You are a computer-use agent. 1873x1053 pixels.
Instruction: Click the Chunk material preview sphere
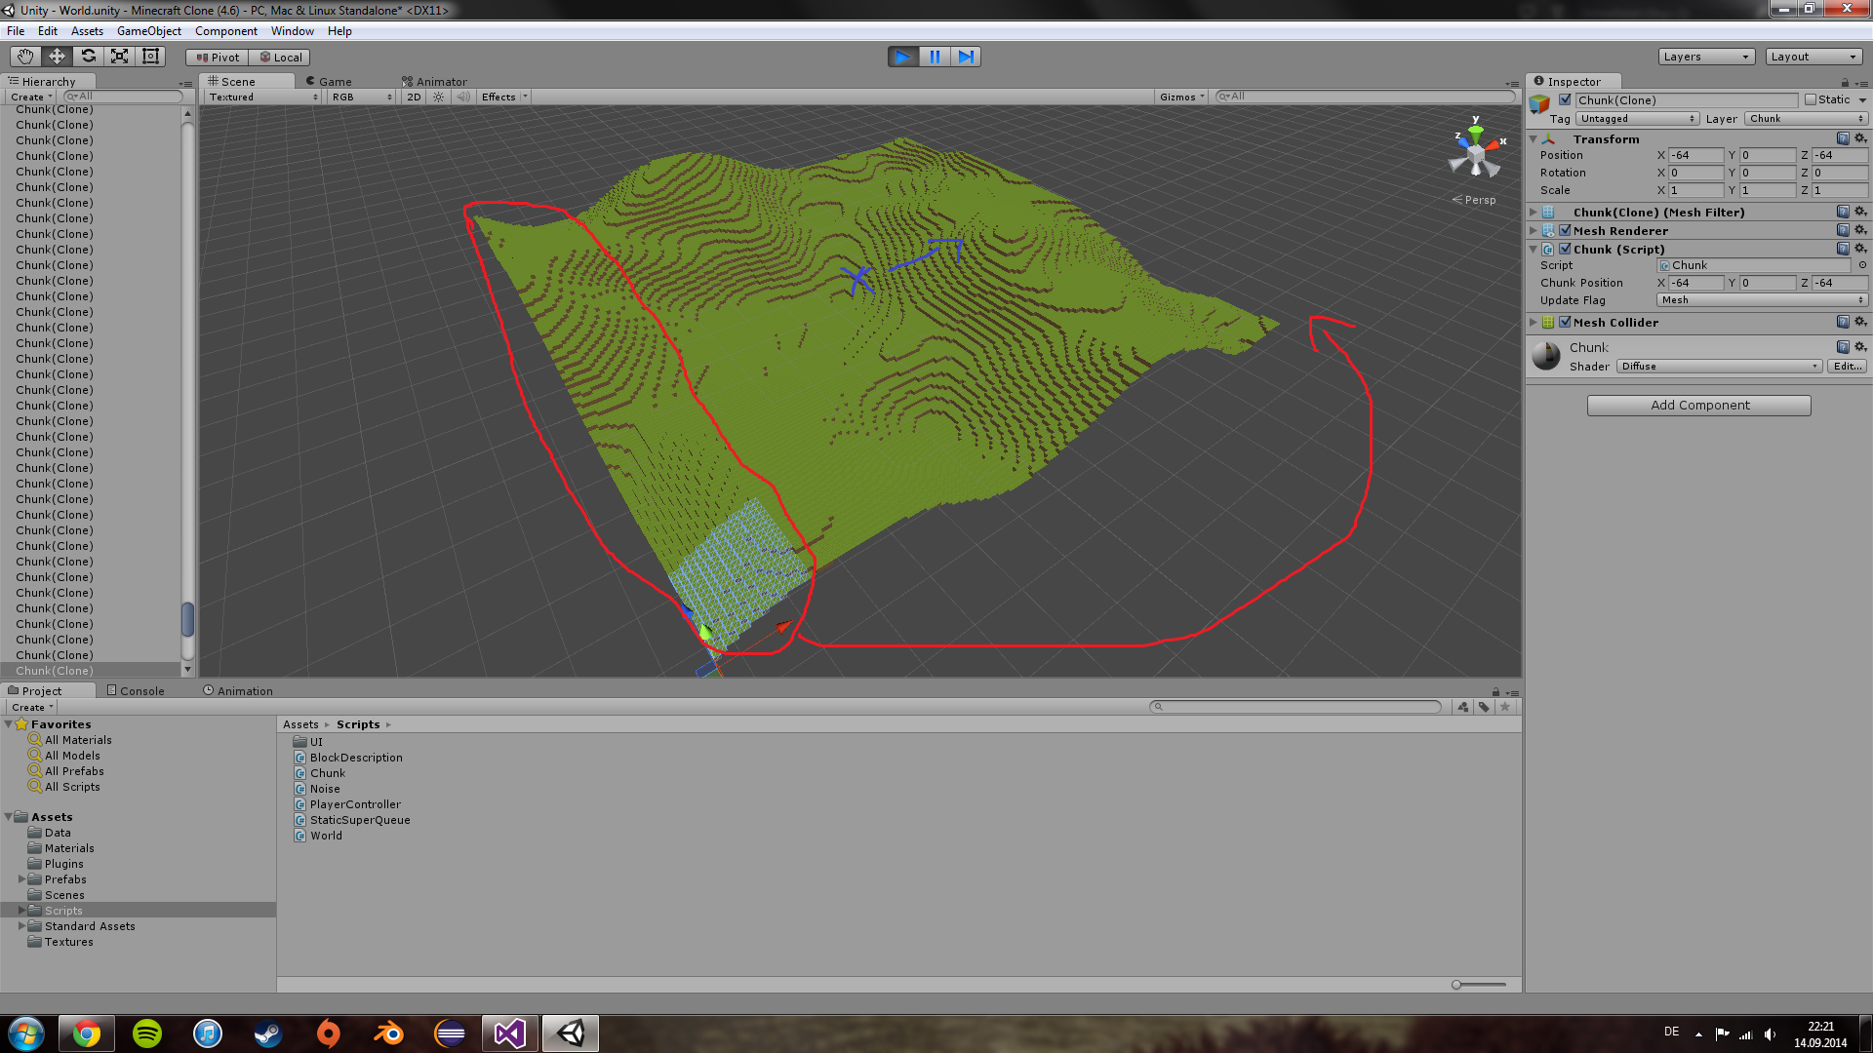pos(1546,356)
